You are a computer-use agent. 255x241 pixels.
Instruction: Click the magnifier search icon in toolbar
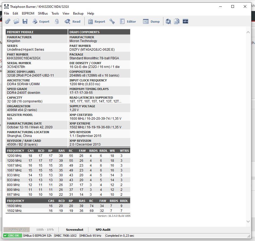point(168,21)
